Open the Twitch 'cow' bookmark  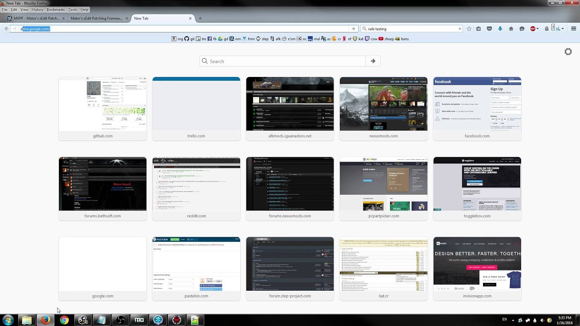pyautogui.click(x=371, y=39)
